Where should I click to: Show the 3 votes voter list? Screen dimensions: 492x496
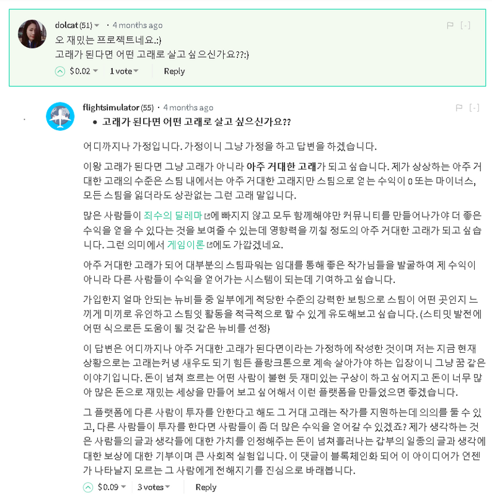click(x=154, y=487)
